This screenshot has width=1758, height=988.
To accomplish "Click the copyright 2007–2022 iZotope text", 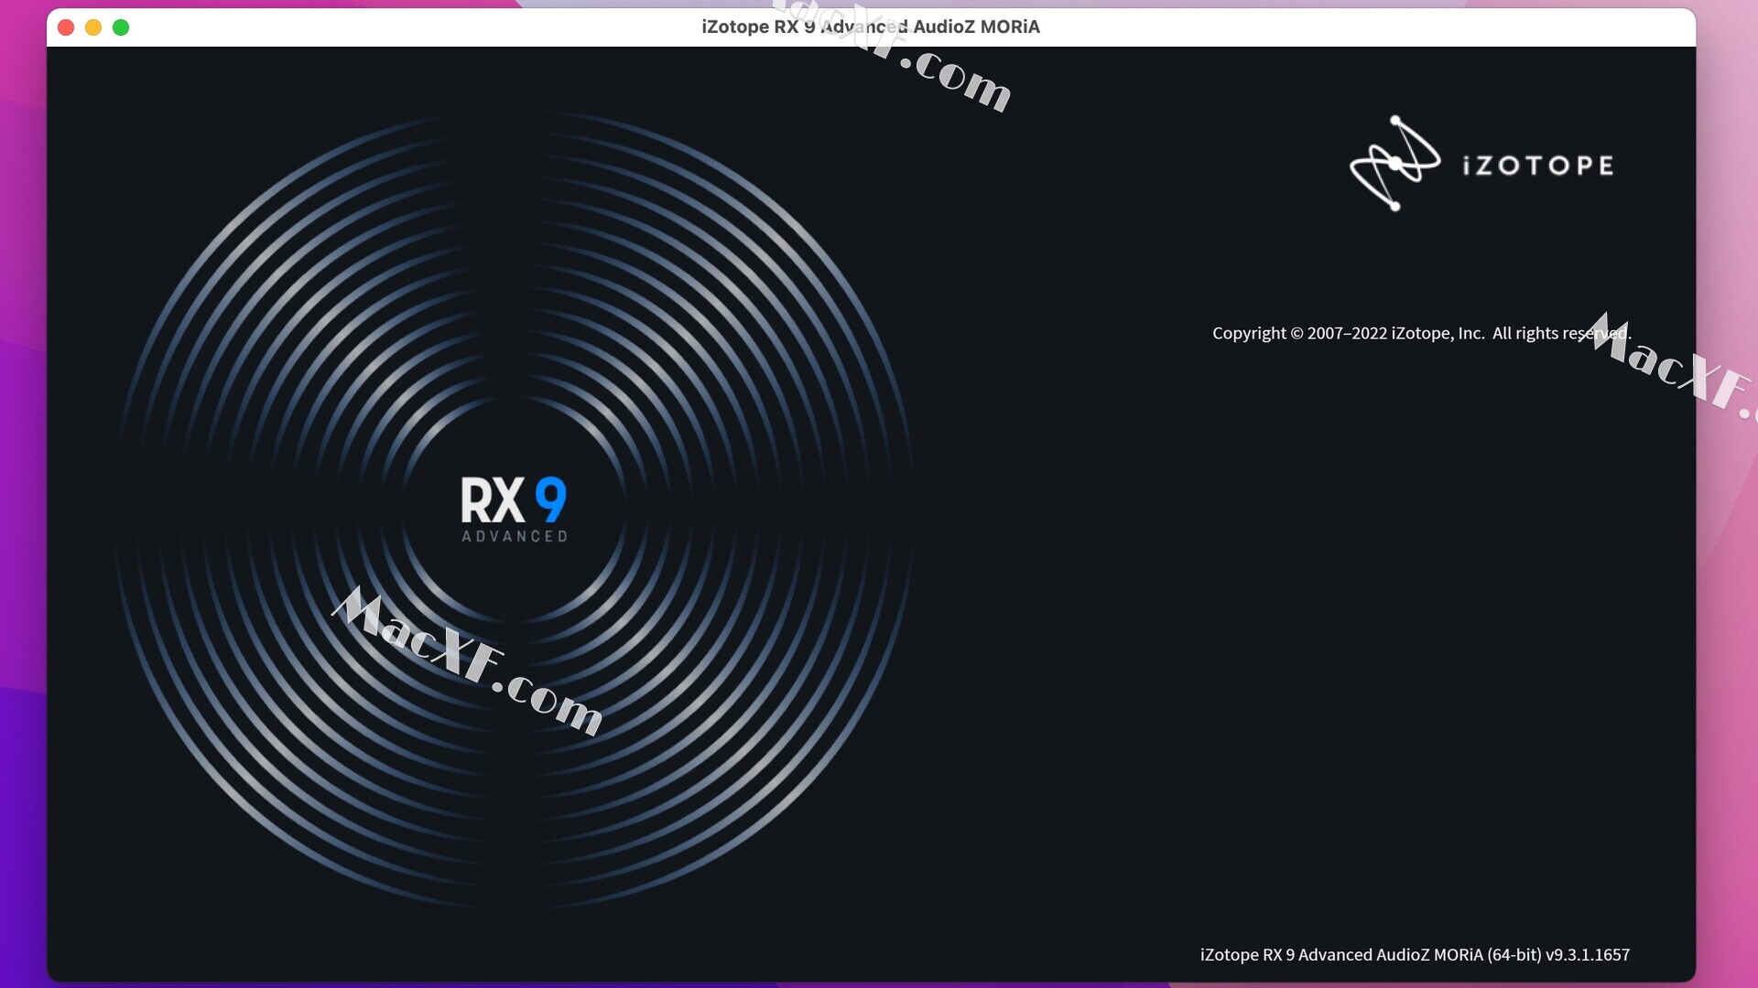I will [x=1422, y=333].
